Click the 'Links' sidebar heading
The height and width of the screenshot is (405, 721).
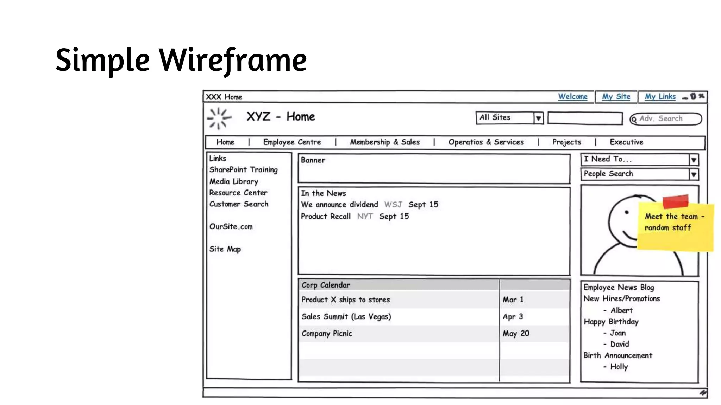pyautogui.click(x=218, y=159)
